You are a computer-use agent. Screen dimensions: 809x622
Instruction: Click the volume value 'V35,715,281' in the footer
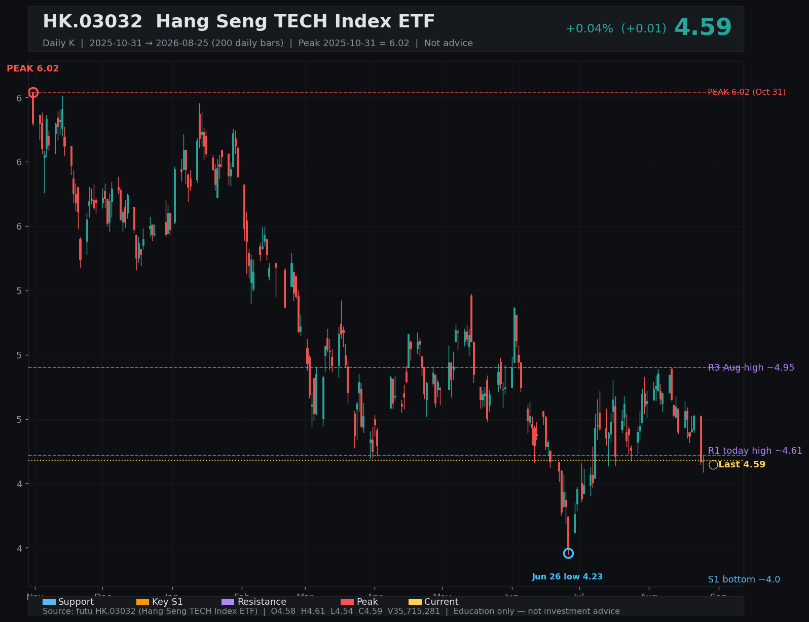[x=414, y=611]
